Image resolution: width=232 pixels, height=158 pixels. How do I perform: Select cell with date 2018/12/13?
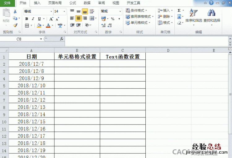pyautogui.click(x=32, y=107)
